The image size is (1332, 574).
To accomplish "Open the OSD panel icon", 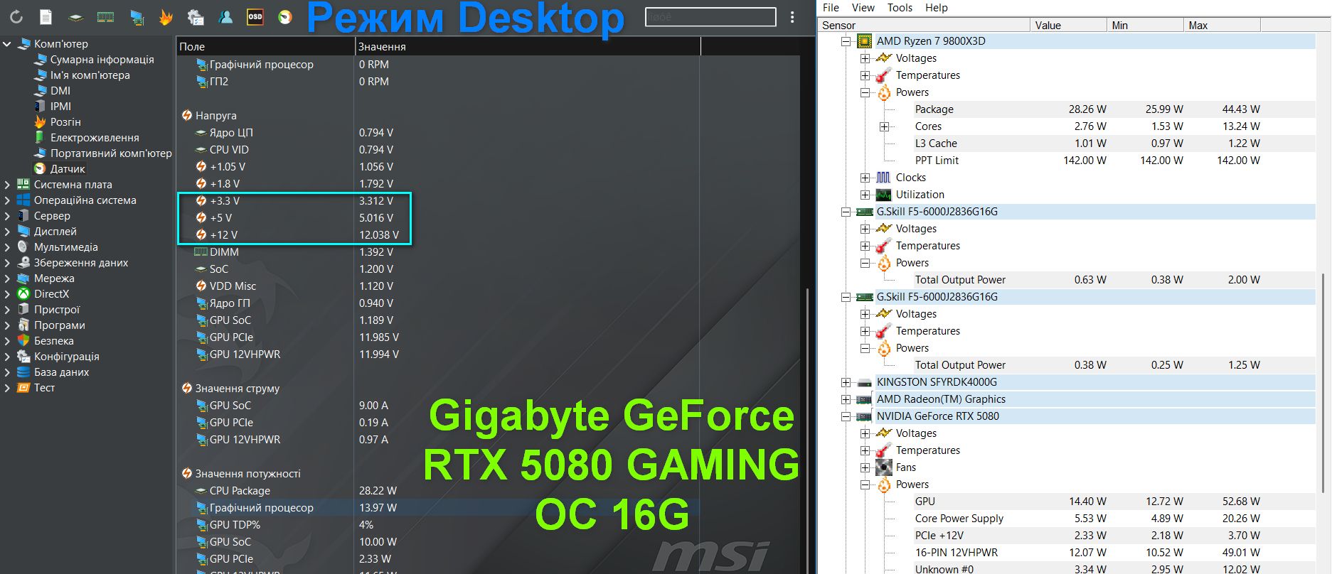I will pos(255,17).
